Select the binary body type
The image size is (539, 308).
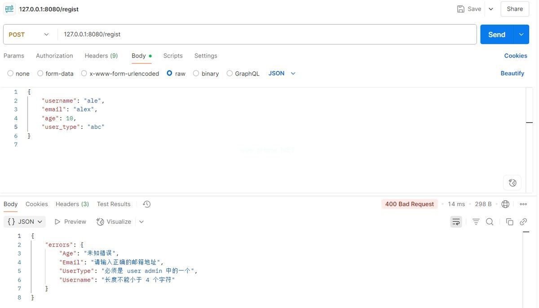pyautogui.click(x=206, y=74)
